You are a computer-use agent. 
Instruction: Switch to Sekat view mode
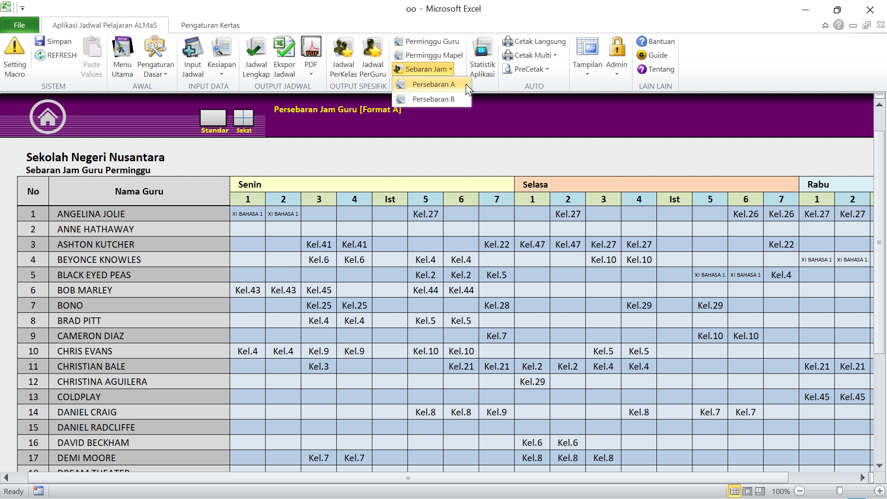pyautogui.click(x=243, y=118)
